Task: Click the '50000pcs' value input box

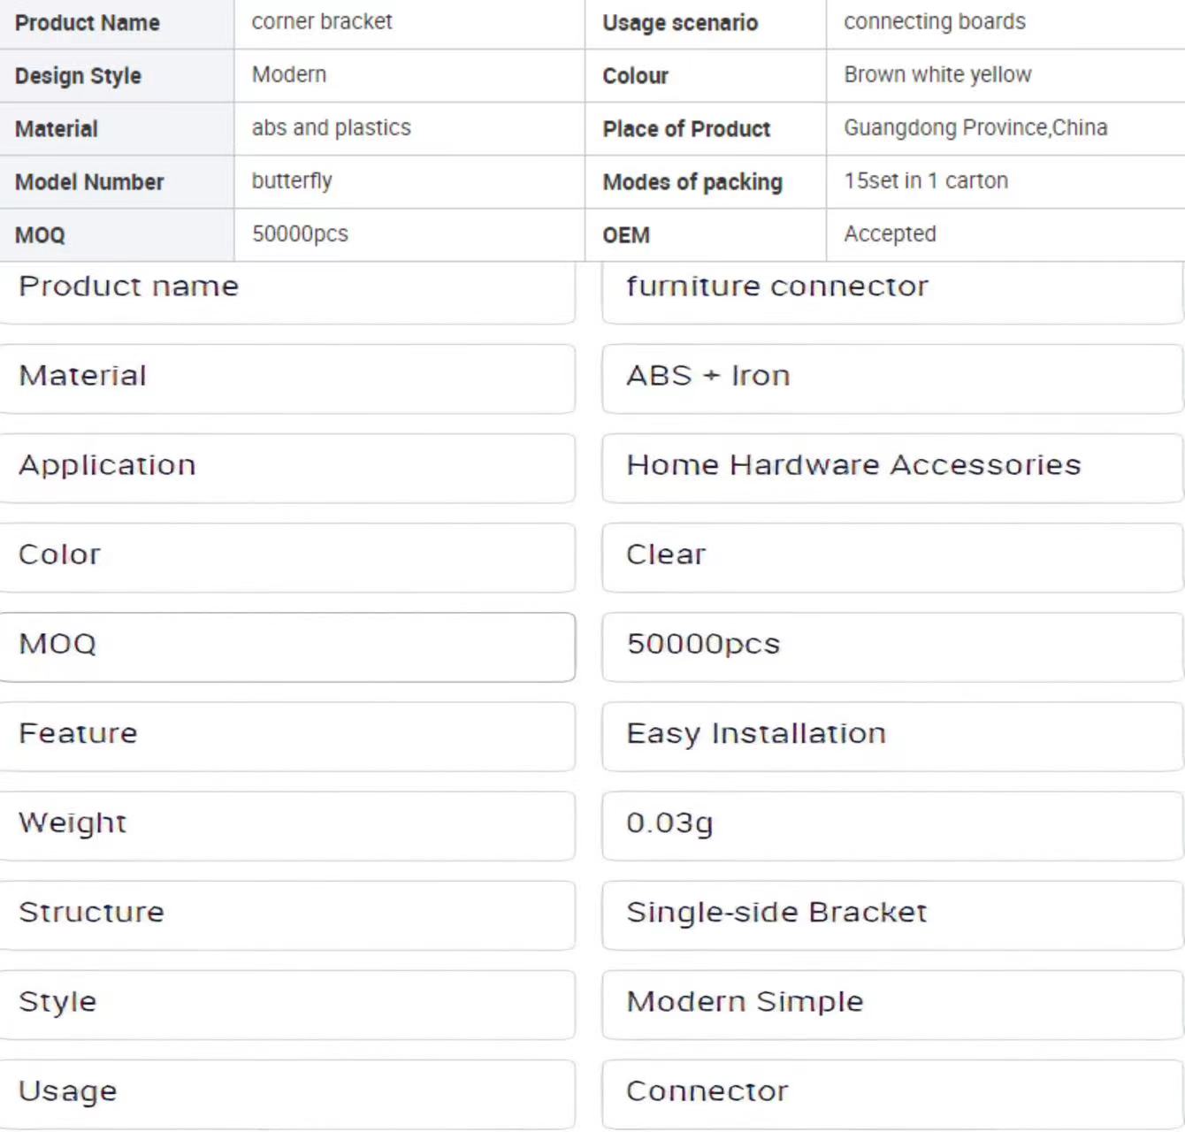Action: [891, 646]
